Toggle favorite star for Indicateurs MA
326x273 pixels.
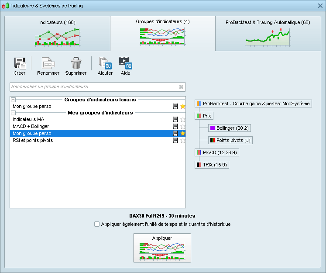(x=182, y=120)
